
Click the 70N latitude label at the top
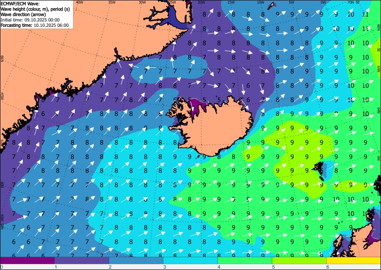pos(351,2)
